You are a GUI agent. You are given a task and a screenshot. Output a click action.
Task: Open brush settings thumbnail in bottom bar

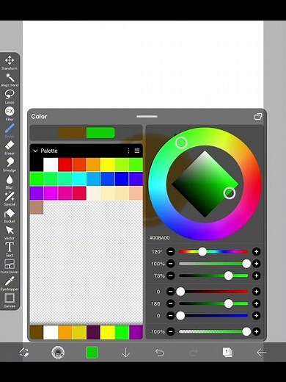click(58, 352)
